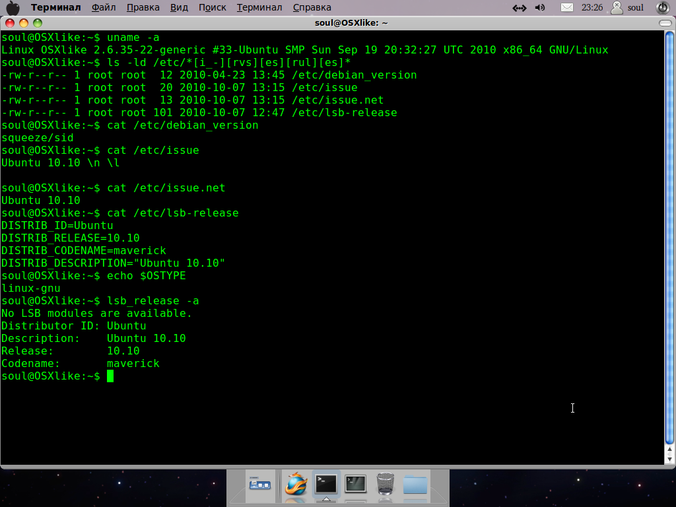Click the pill-shaped button in the title bar

point(665,23)
